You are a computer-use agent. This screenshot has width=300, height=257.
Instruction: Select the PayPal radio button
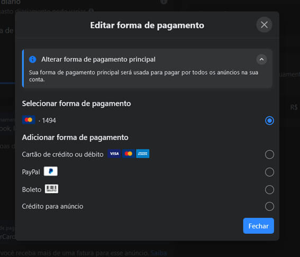point(269,172)
